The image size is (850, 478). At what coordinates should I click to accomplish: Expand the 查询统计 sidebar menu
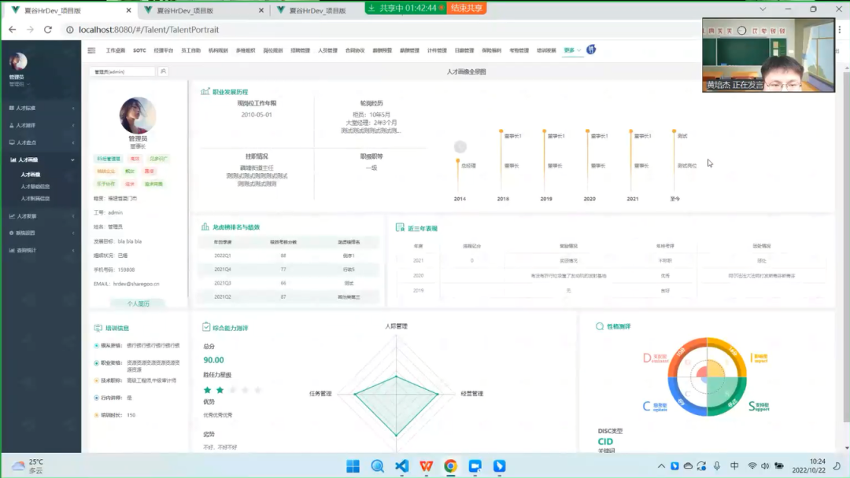point(41,251)
